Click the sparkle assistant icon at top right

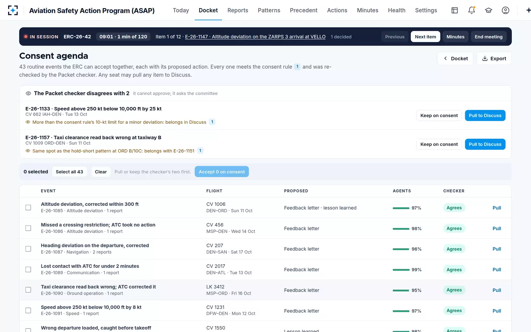[528, 10]
